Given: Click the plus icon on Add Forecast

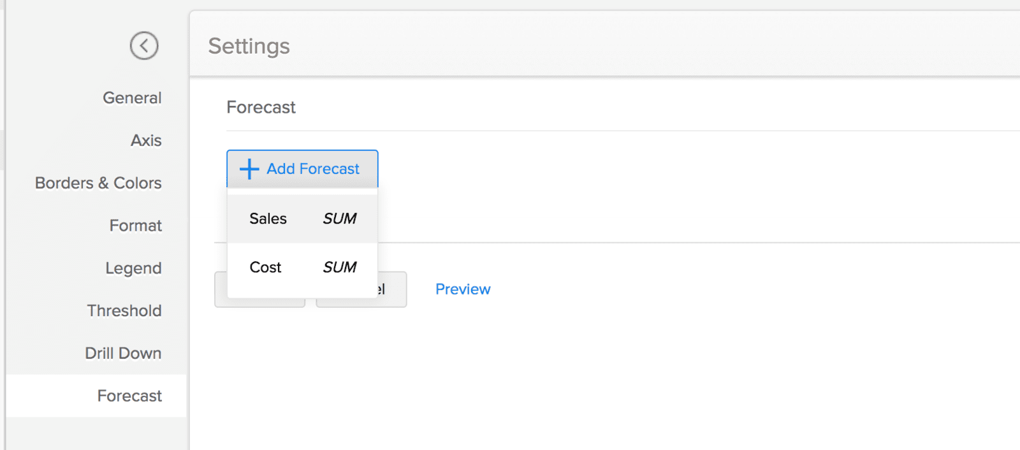Looking at the screenshot, I should point(249,168).
